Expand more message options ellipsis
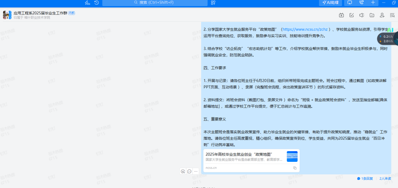This screenshot has height=188, width=398. click(196, 171)
